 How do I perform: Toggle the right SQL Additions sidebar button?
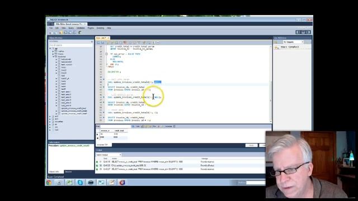pos(308,32)
